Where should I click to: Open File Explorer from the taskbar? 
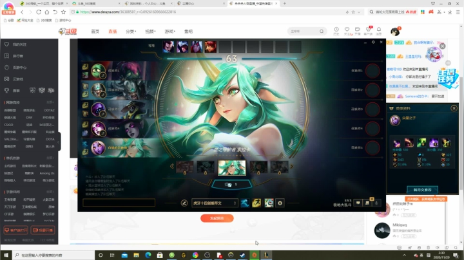(136, 255)
